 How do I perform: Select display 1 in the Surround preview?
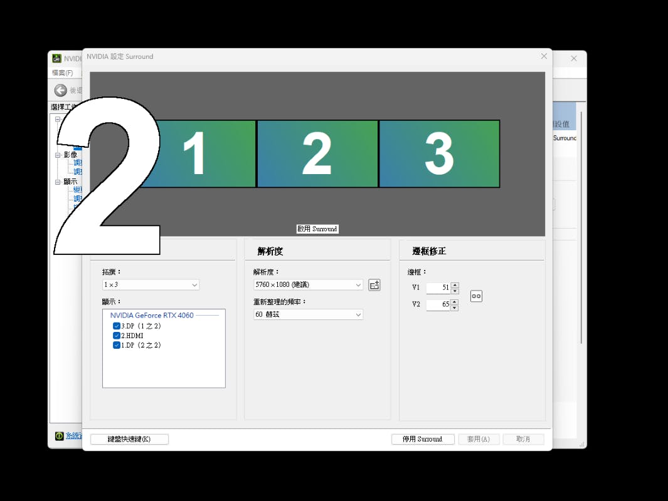pos(194,153)
